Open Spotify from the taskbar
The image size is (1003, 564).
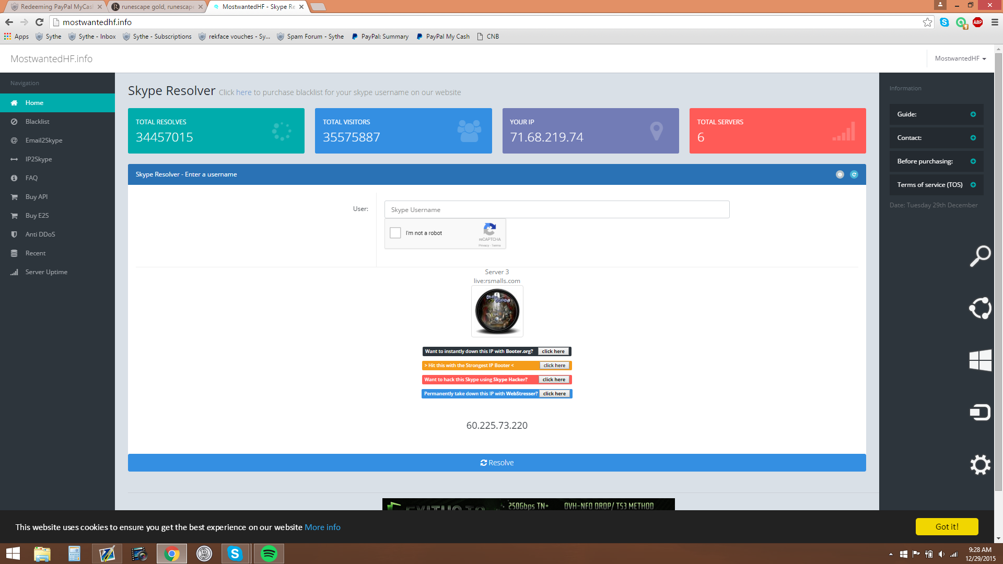[269, 554]
